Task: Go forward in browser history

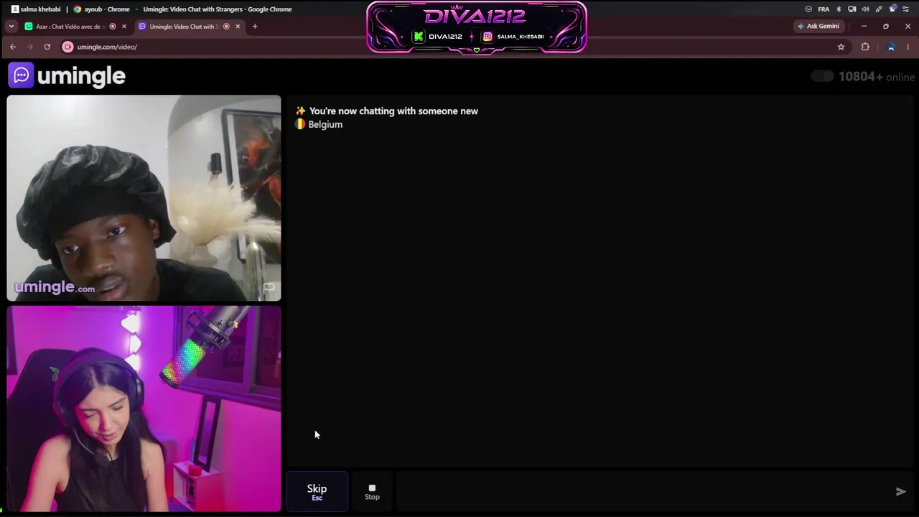Action: [30, 47]
